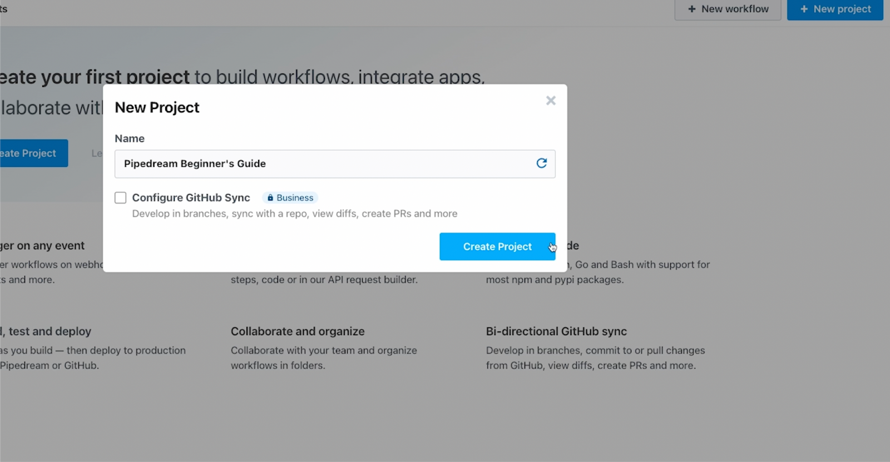Click the 'test and deploy' heading
Screen dimensions: 890x462
point(50,331)
